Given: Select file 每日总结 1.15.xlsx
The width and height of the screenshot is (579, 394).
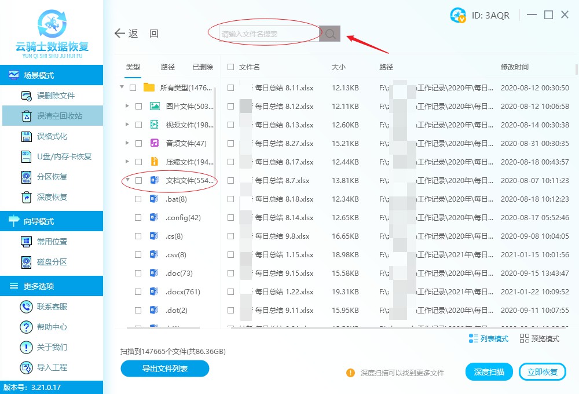Looking at the screenshot, I should (284, 255).
